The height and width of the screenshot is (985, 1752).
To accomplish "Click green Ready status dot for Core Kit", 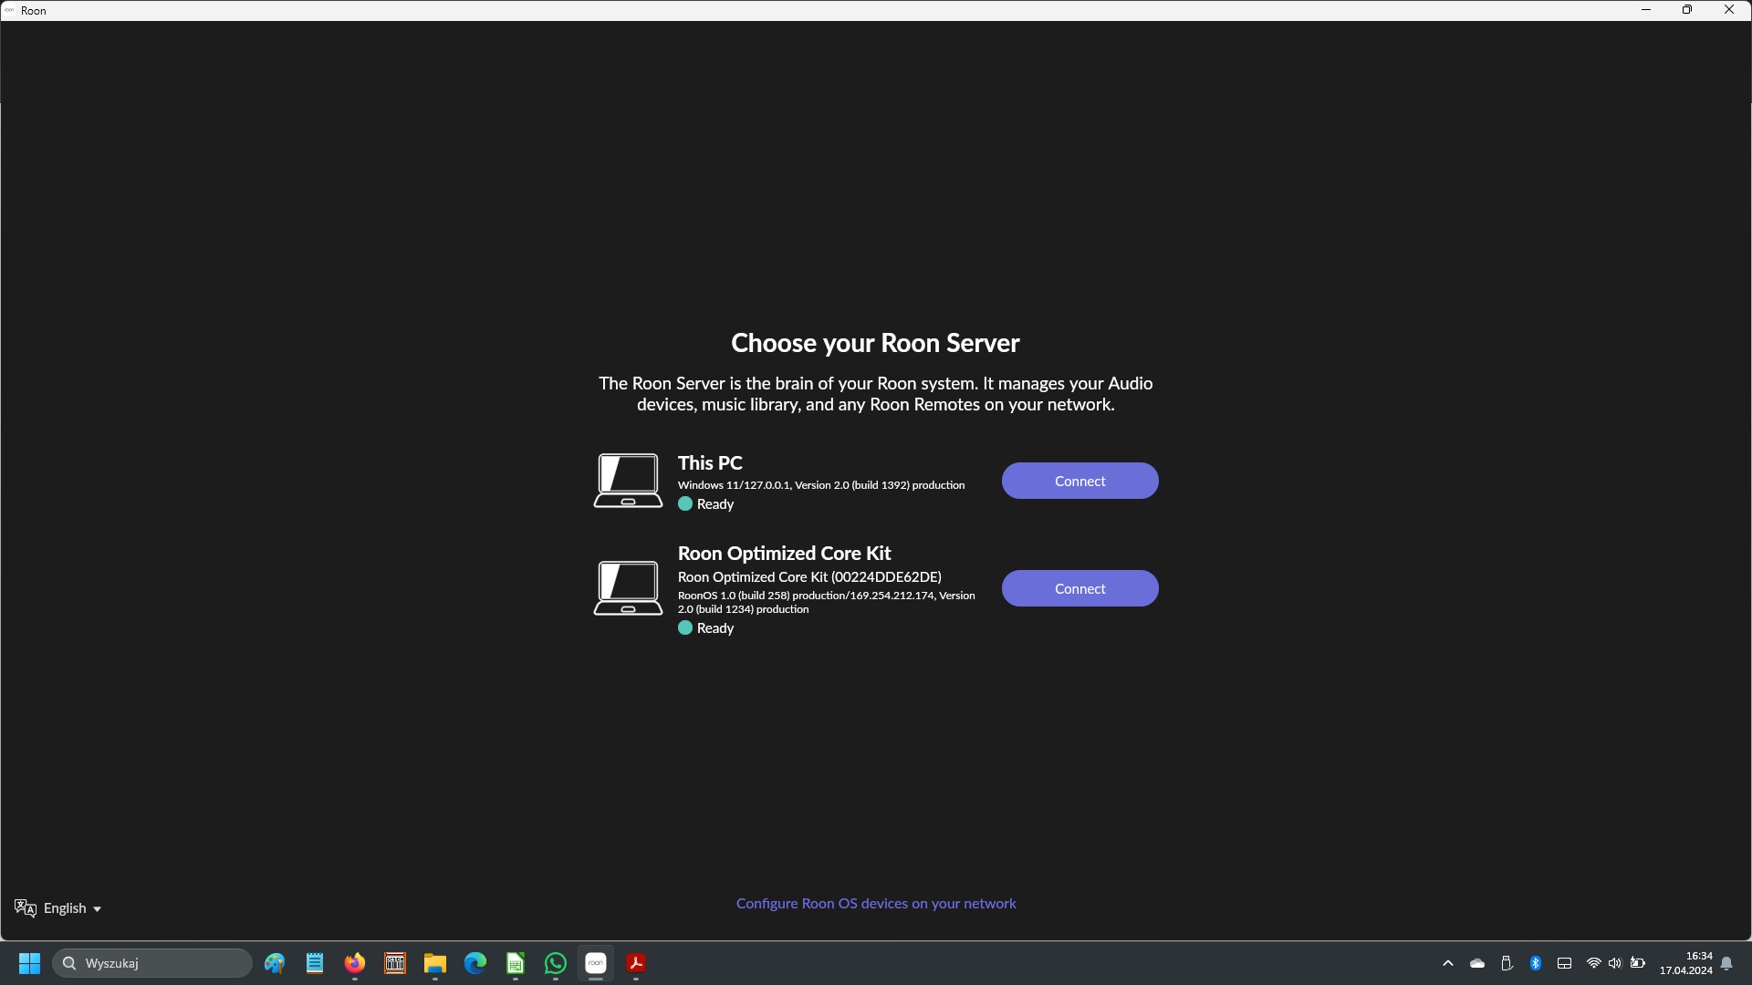I will [x=685, y=628].
